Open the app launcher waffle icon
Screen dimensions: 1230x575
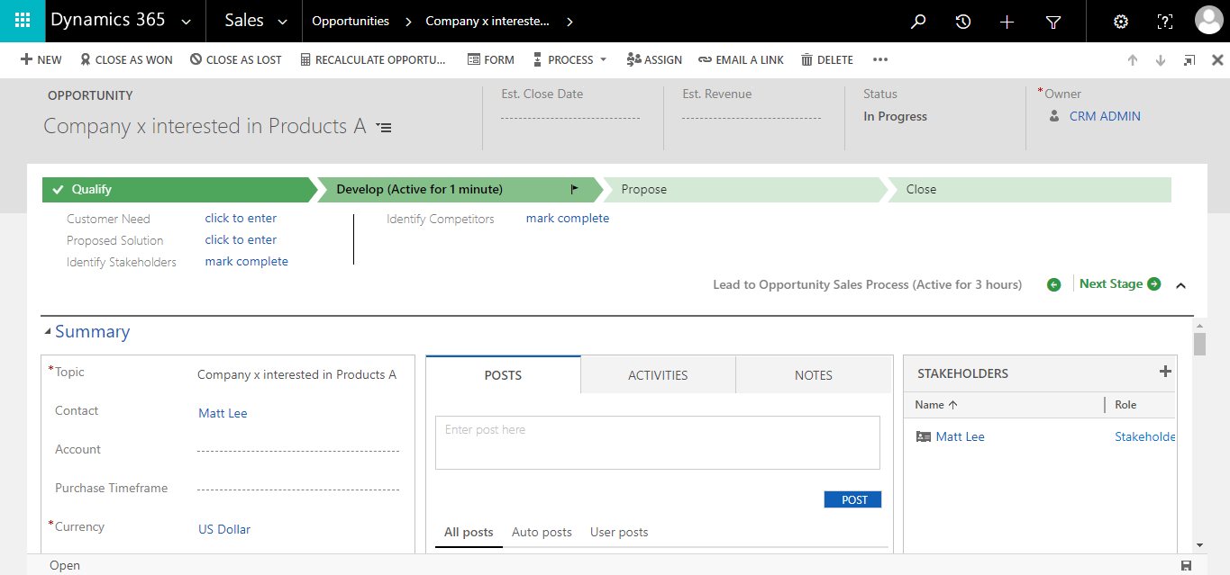23,21
